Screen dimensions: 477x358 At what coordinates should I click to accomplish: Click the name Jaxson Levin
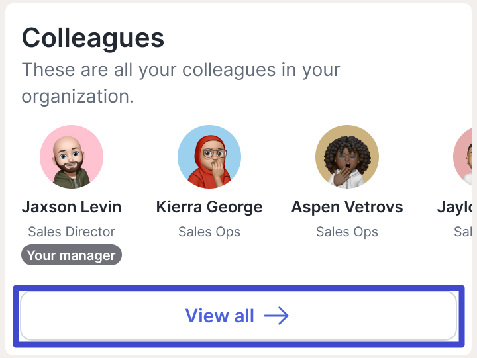[x=72, y=207]
